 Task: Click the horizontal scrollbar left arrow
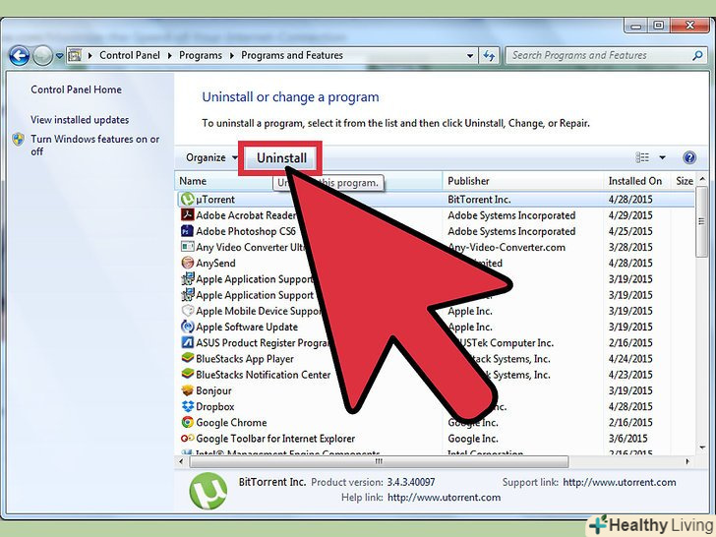coord(181,461)
